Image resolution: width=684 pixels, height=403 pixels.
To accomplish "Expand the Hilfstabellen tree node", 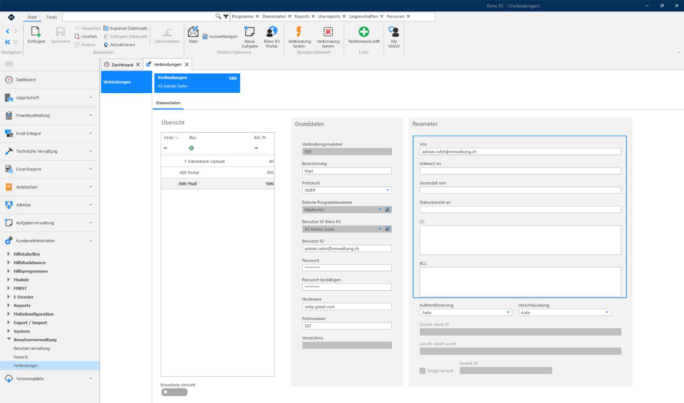I will pyautogui.click(x=9, y=254).
